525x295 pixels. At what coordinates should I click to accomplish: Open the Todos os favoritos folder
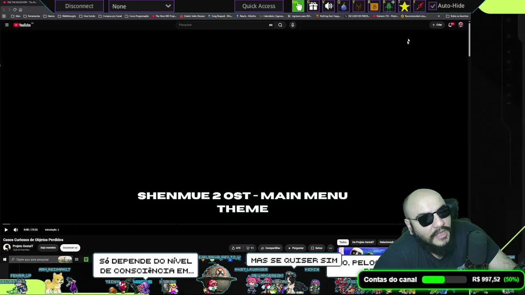(x=458, y=16)
